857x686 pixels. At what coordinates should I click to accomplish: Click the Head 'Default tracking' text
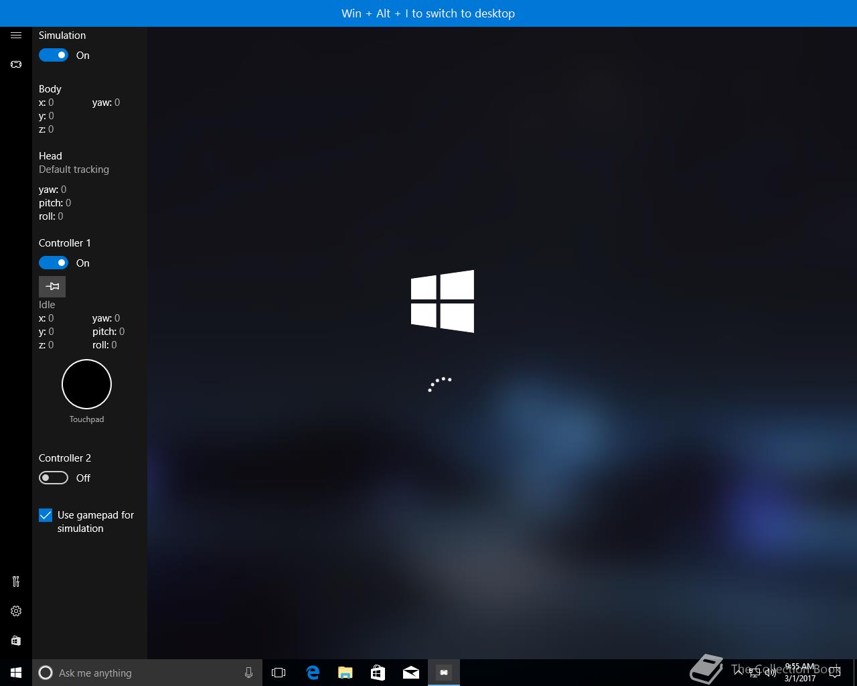74,169
